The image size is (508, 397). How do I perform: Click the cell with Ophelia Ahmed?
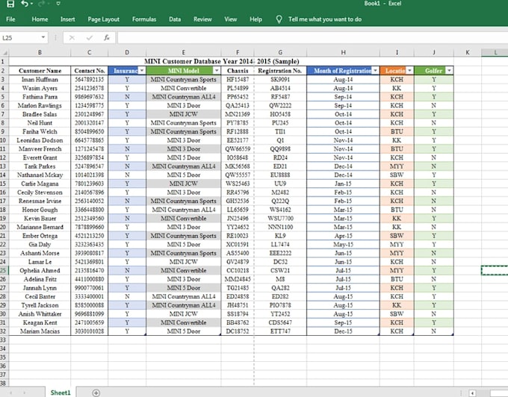(40, 270)
